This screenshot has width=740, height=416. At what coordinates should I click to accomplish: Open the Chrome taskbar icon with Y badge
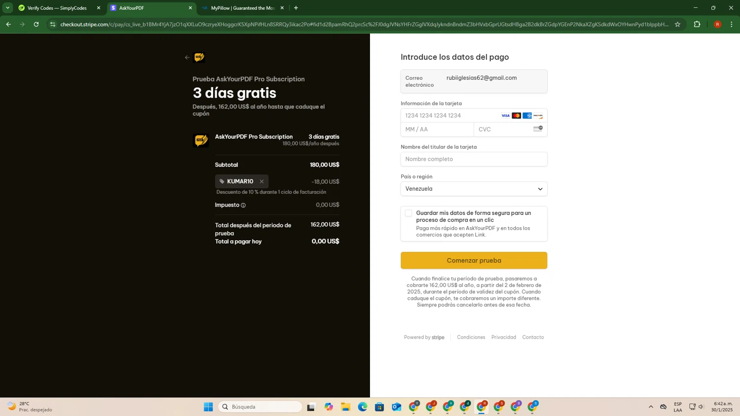[413, 407]
